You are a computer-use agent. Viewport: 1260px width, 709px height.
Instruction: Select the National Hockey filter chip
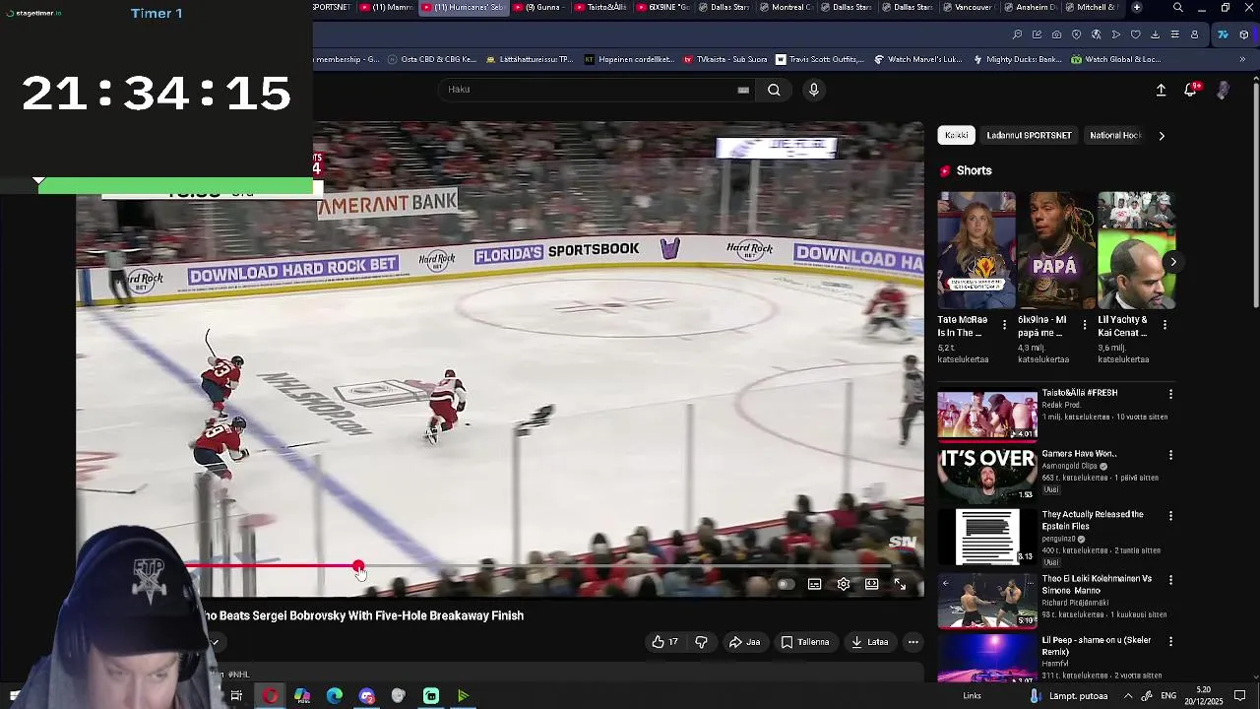coord(1115,136)
